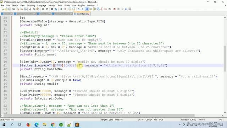227x128 pixels.
Task: Switch to the application.properties tab
Action: (25, 14)
